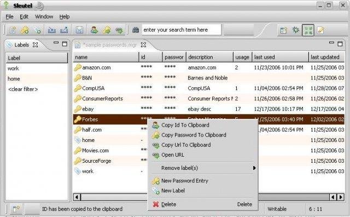
Task: Sort by the last used column
Action: pos(280,58)
